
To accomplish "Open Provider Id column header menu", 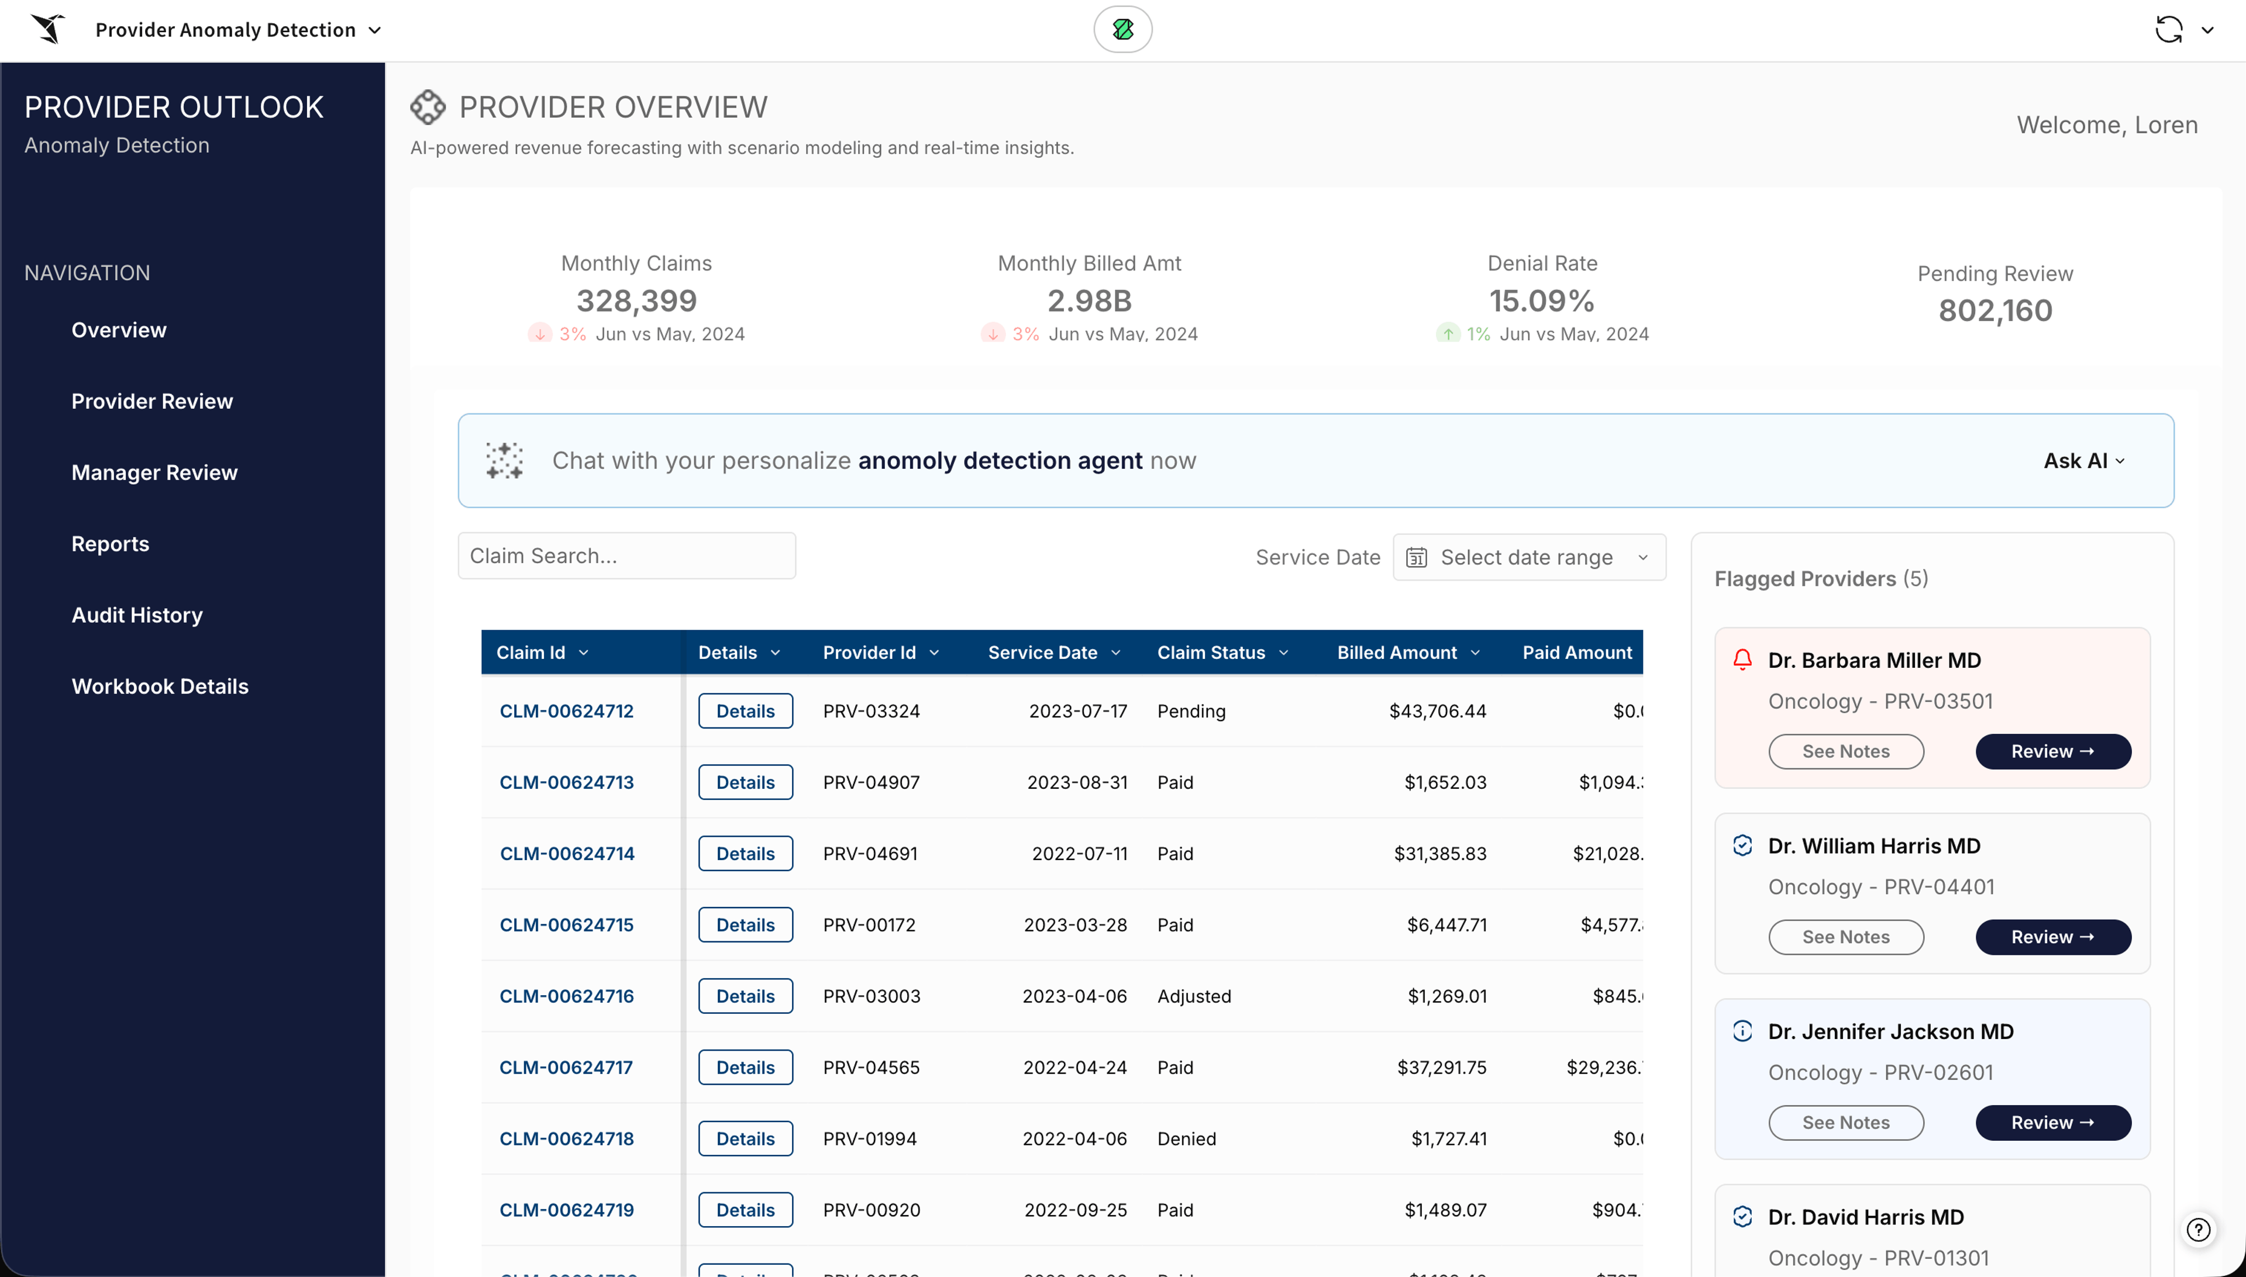I will click(935, 653).
